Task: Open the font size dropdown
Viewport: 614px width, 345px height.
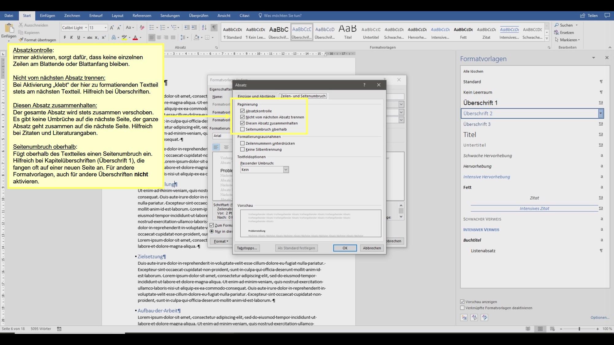Action: pos(105,28)
